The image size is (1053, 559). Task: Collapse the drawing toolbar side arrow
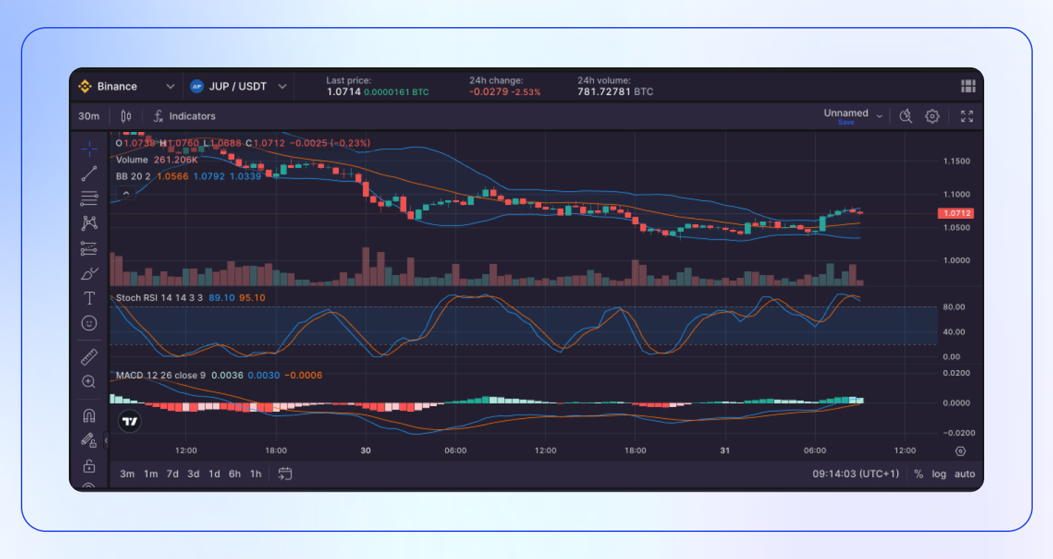(x=106, y=440)
